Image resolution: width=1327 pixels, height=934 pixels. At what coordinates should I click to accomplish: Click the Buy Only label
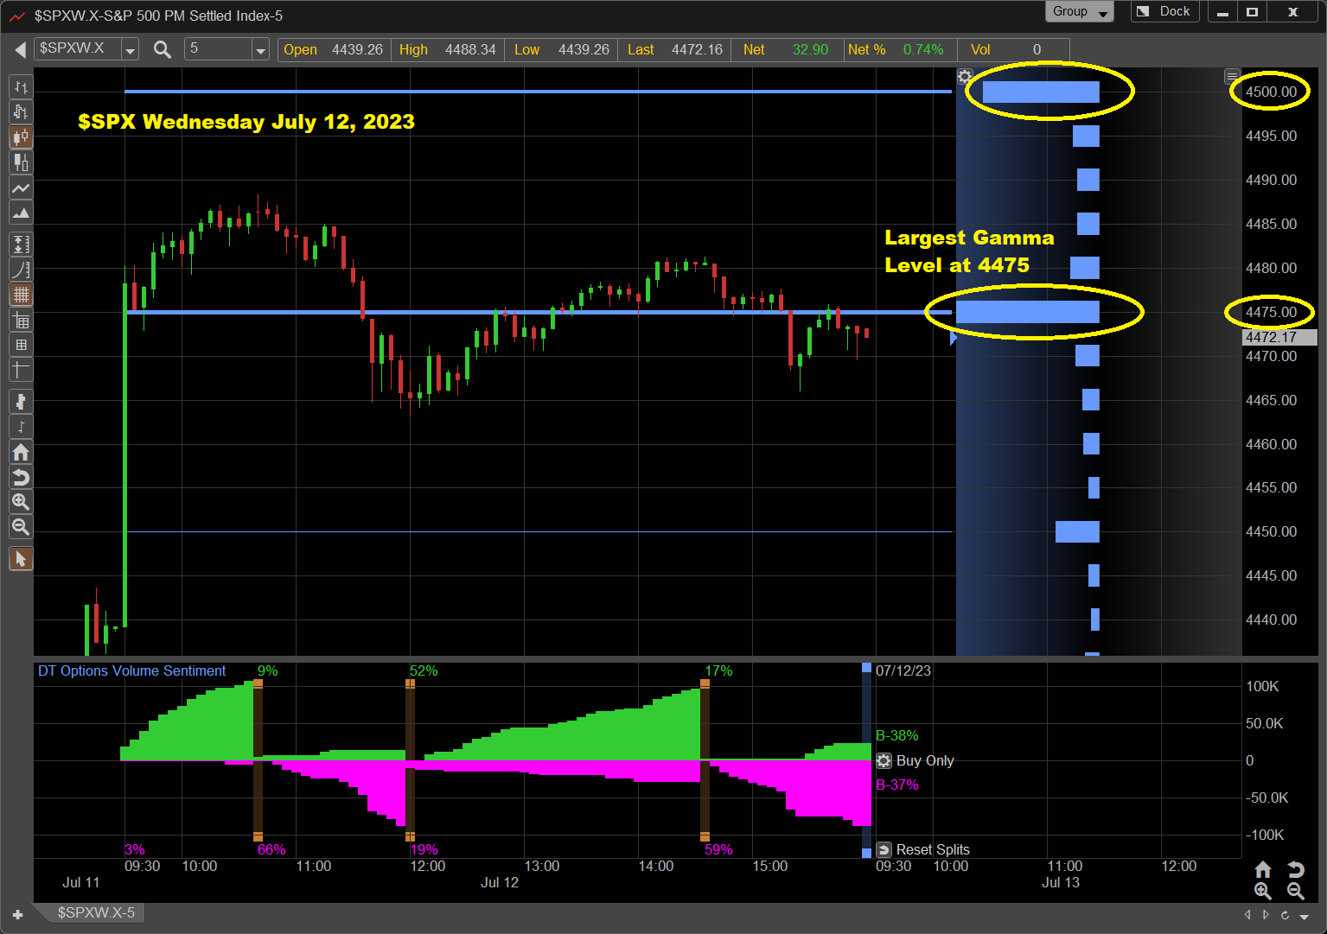925,761
